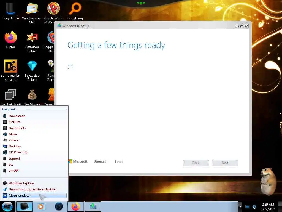Click the dark globe taskbar icon
282x212 pixels.
[x=59, y=206]
